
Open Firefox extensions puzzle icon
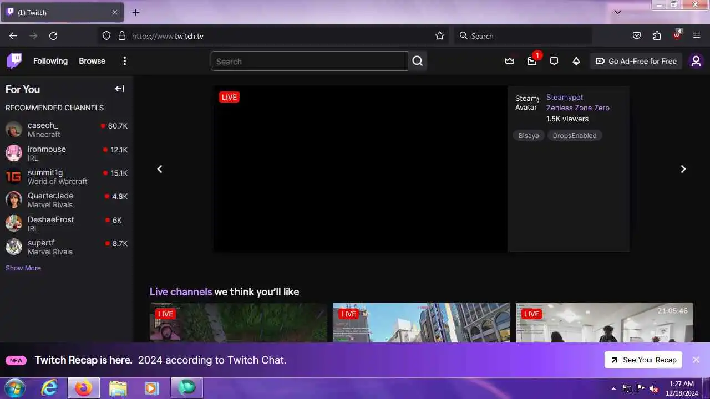pos(657,35)
